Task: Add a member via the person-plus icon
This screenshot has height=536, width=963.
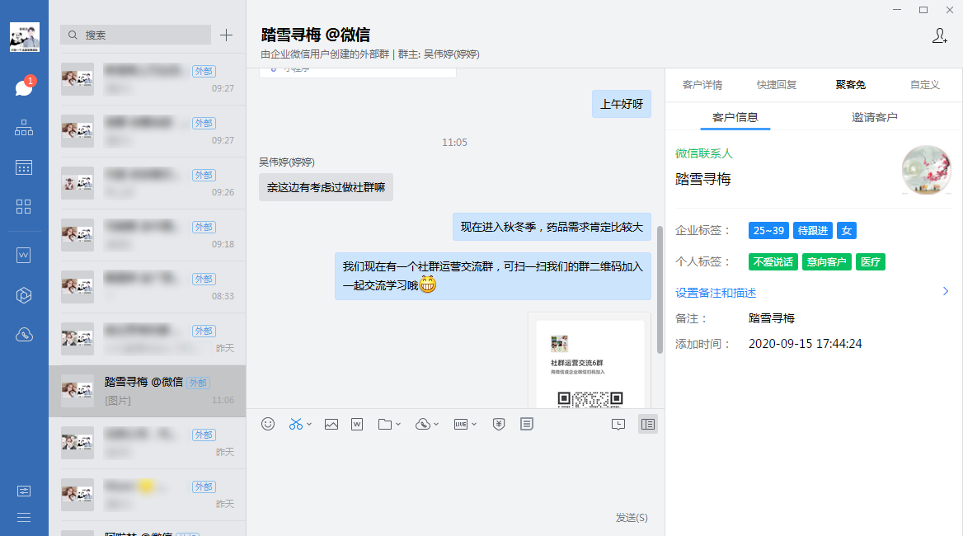Action: (x=940, y=36)
